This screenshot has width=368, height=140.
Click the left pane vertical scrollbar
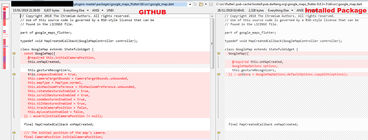point(212,43)
